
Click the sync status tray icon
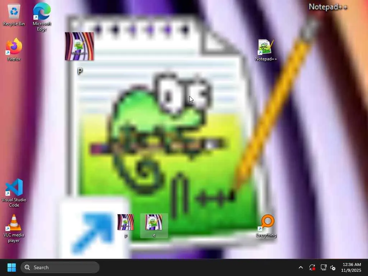312,267
